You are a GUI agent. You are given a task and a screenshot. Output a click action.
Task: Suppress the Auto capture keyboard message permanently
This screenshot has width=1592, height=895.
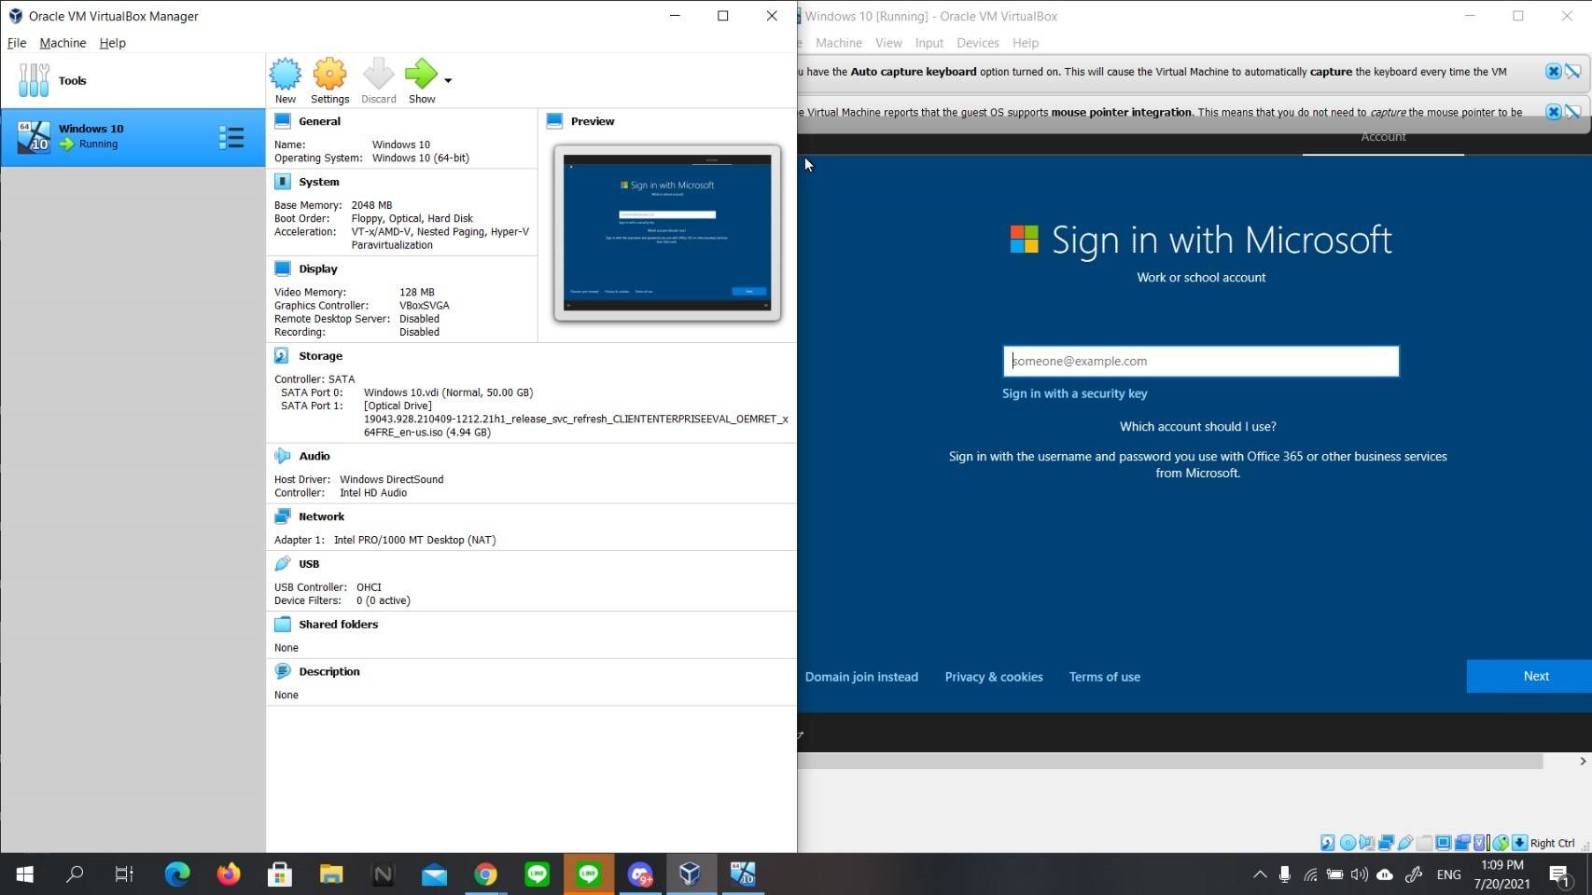[x=1573, y=72]
